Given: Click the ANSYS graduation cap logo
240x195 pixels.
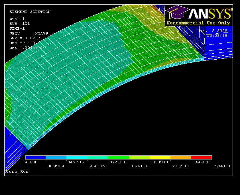Looking at the screenshot, I should [x=178, y=12].
